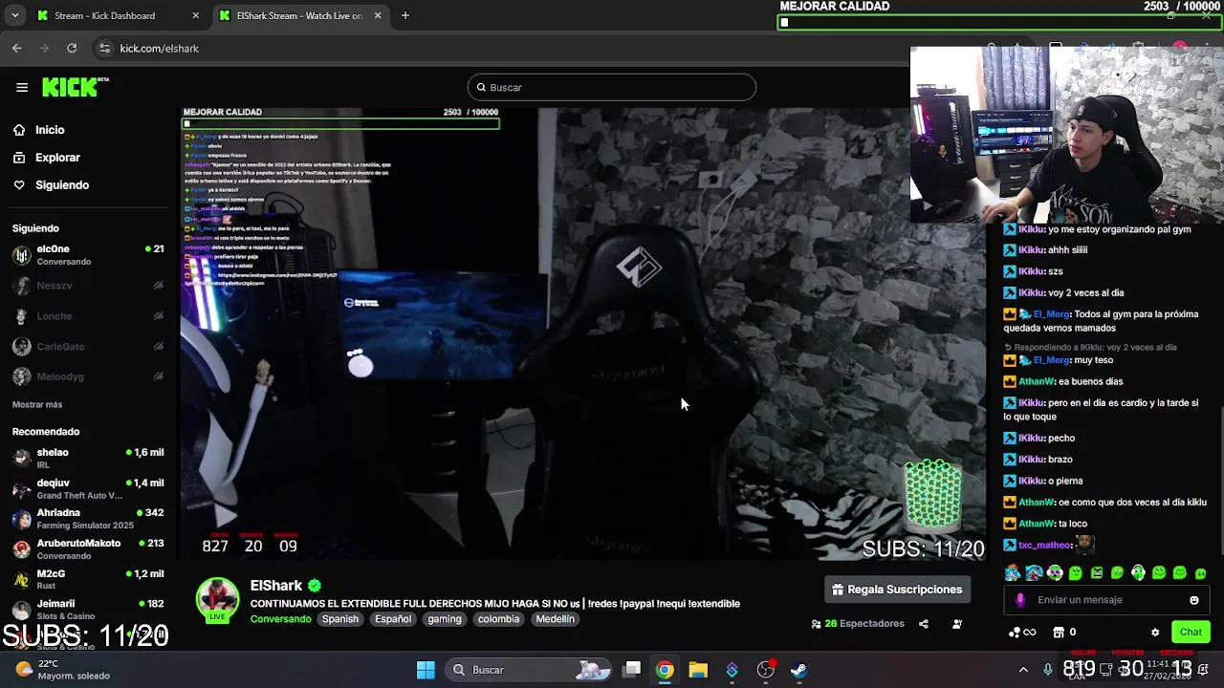Click the M2cG channel avatar
Image resolution: width=1224 pixels, height=688 pixels.
(x=21, y=580)
